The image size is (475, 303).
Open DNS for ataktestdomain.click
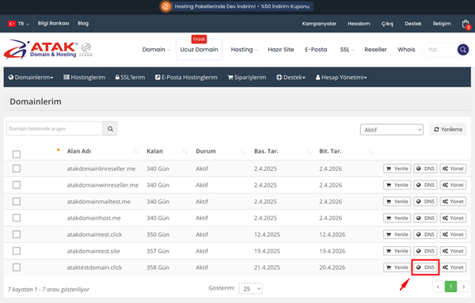pyautogui.click(x=425, y=267)
